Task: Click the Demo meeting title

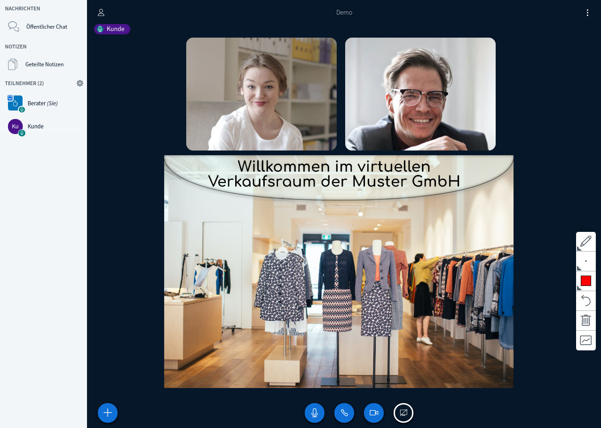Action: (x=344, y=13)
